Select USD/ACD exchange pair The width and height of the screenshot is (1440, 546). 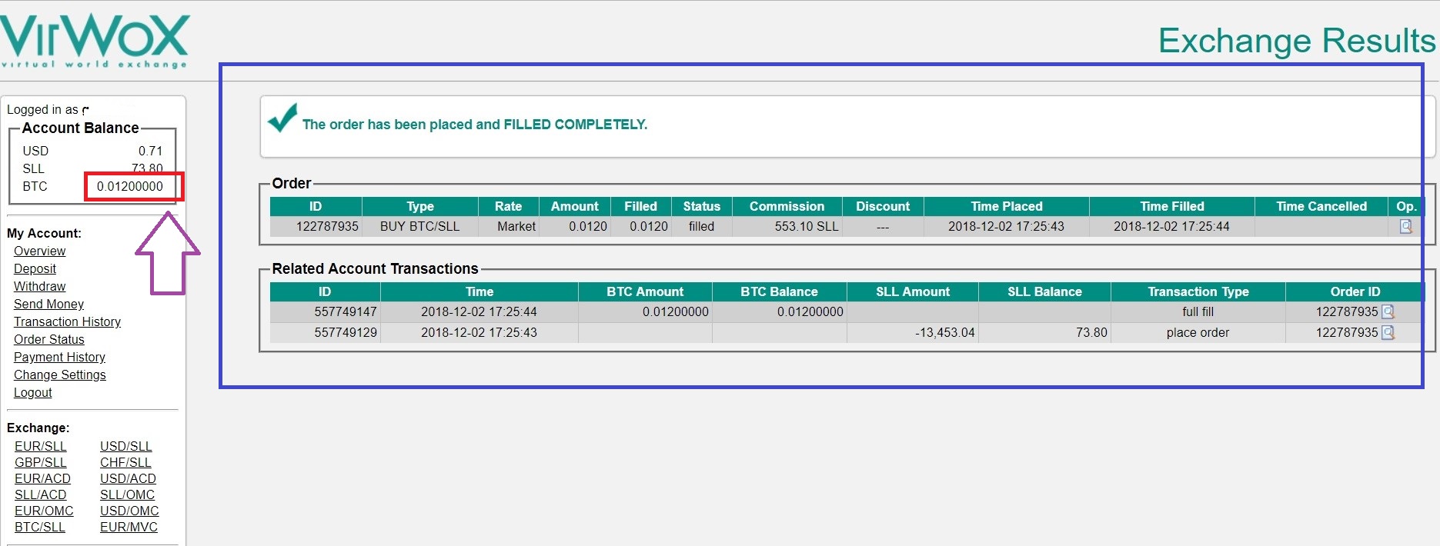[x=128, y=478]
